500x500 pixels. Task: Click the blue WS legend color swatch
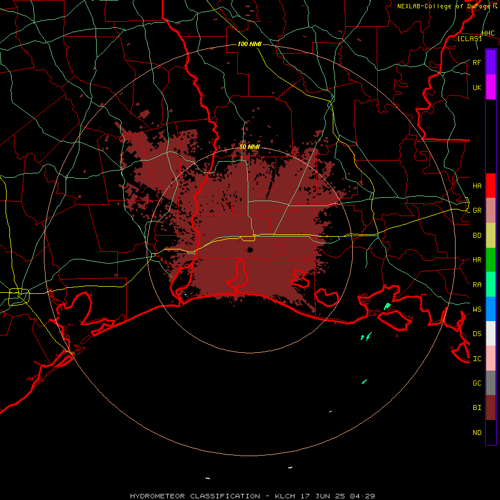click(491, 309)
